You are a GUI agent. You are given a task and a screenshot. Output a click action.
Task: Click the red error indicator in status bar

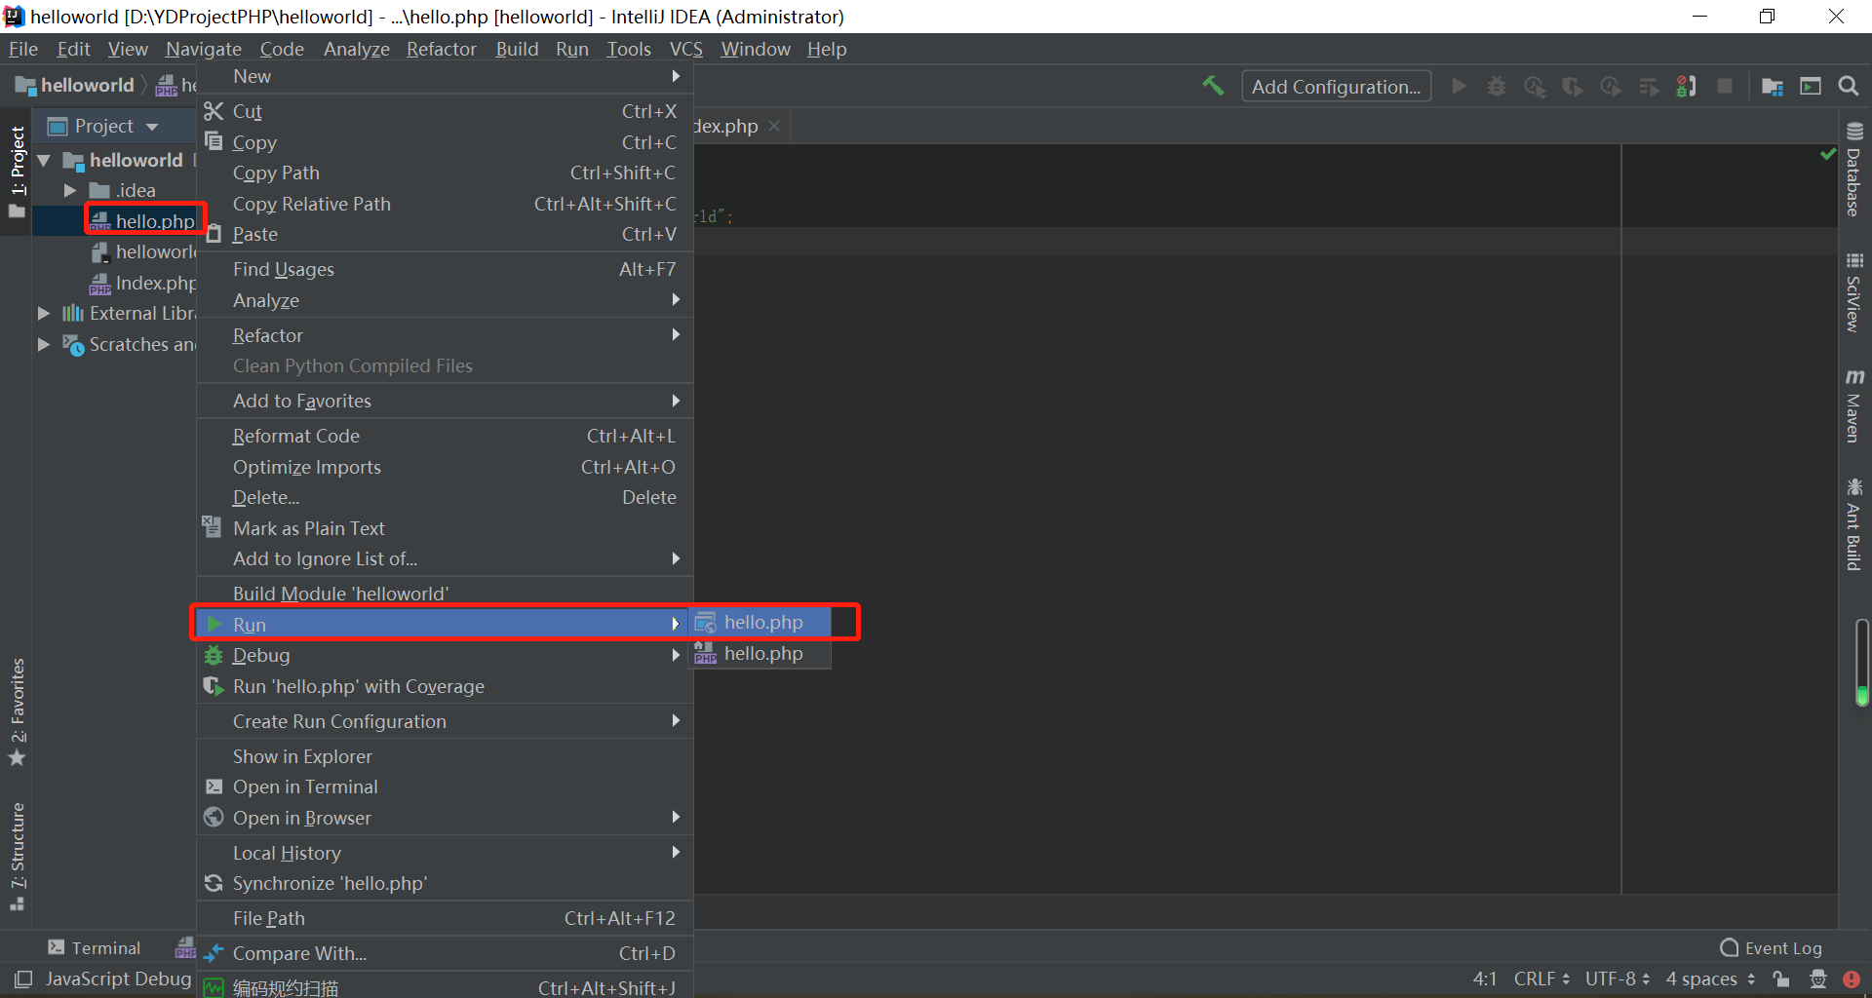click(x=1852, y=979)
